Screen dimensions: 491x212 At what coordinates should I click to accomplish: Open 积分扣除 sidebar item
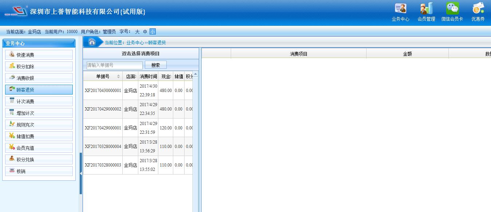[x=39, y=67]
